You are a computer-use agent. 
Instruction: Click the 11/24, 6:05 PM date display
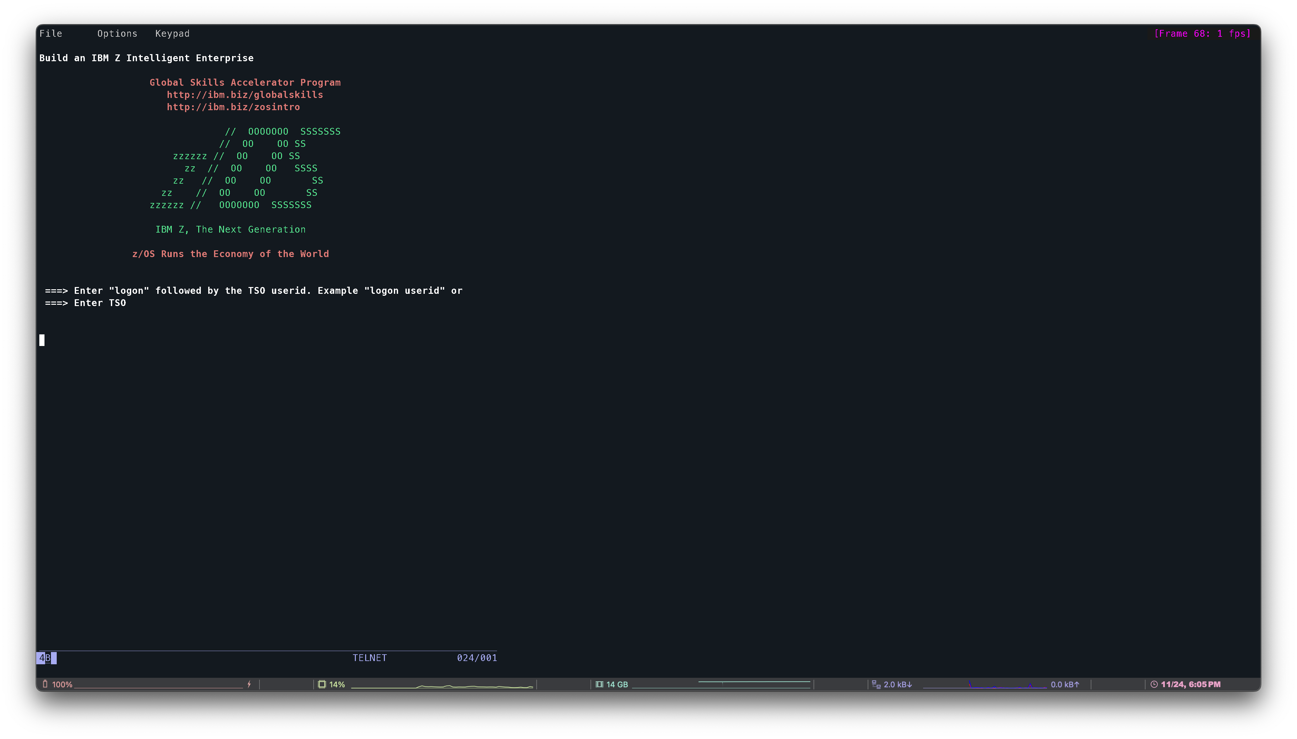pos(1190,684)
